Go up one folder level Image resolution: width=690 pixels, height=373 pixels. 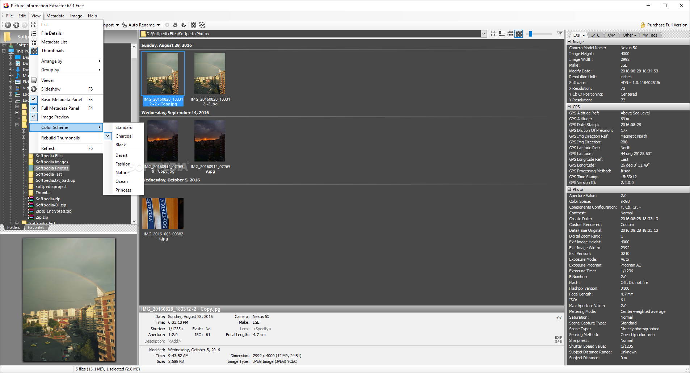pos(16,25)
